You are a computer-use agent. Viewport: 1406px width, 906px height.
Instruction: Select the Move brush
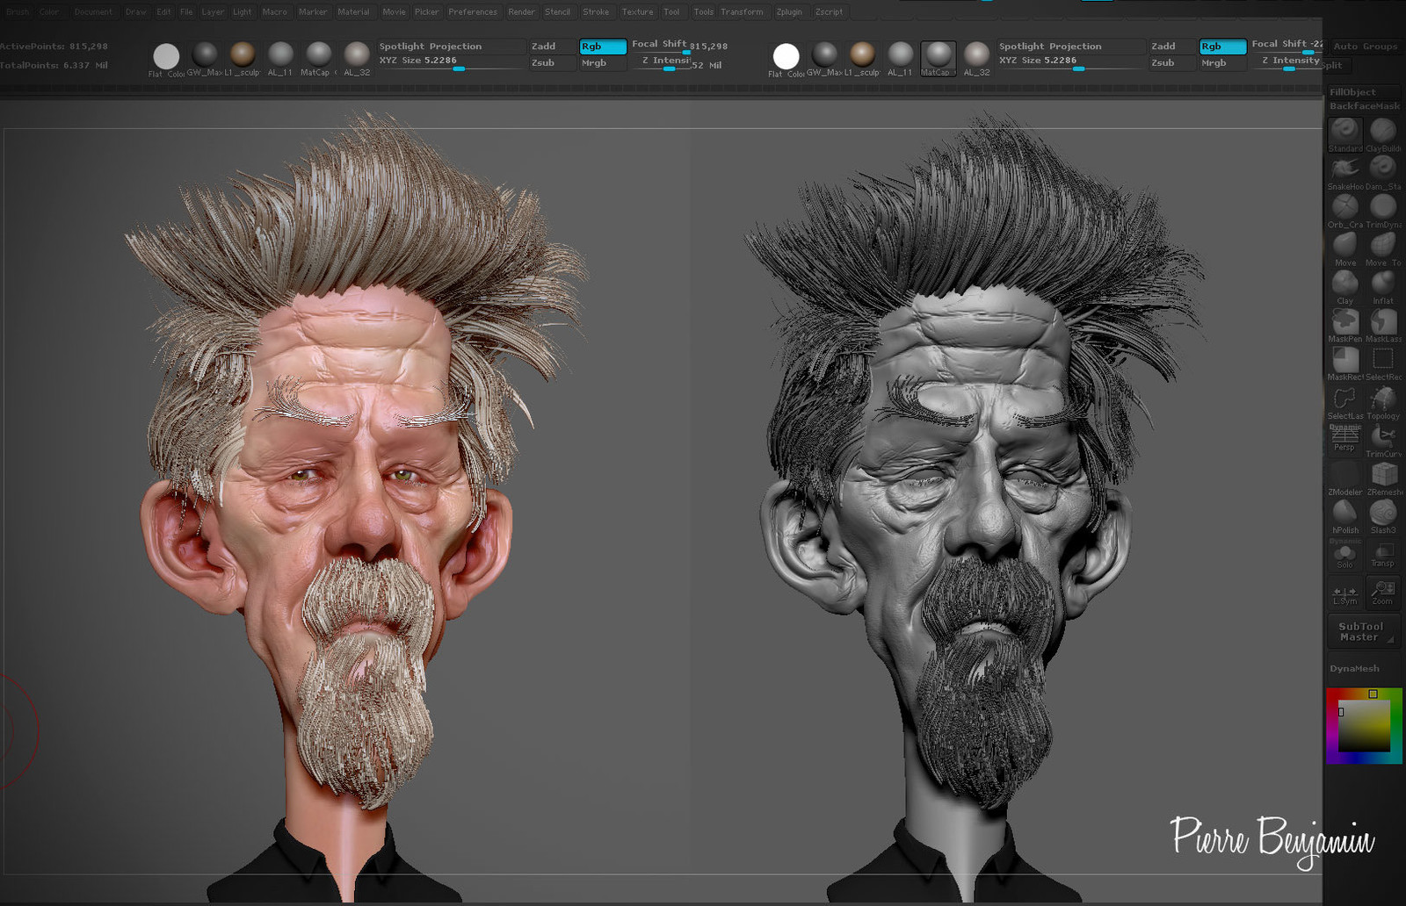pos(1344,249)
